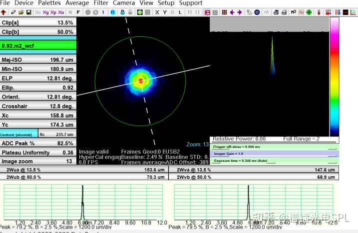This screenshot has width=358, height=233.
Task: Click the floppy disk save icon
Action: click(28, 12)
